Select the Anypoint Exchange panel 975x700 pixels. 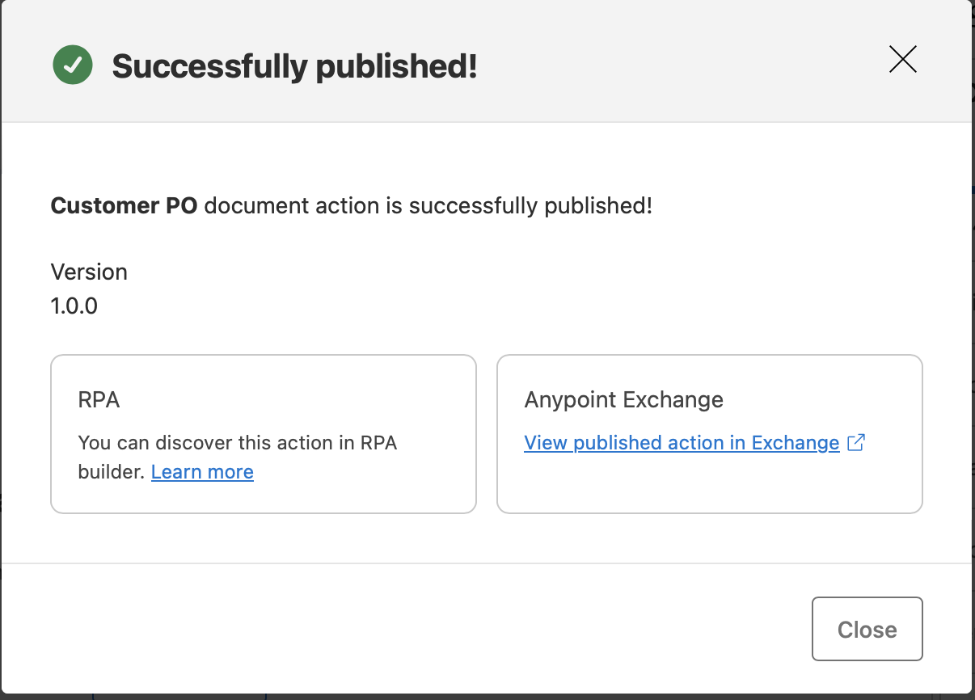709,433
